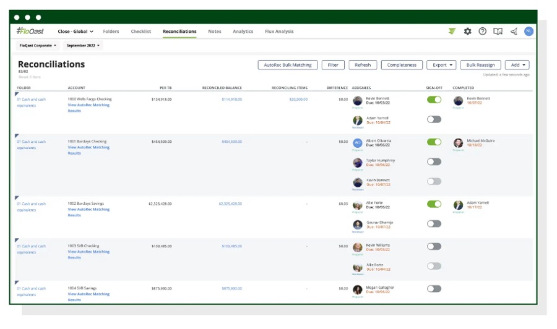Expand the Close - Global dropdown
This screenshot has height=329, width=557.
[x=76, y=32]
